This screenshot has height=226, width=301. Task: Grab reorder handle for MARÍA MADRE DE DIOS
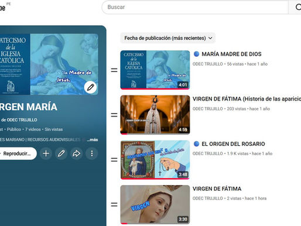click(x=114, y=70)
